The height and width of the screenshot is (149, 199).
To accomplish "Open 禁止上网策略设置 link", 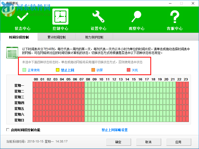I will tap(115, 130).
